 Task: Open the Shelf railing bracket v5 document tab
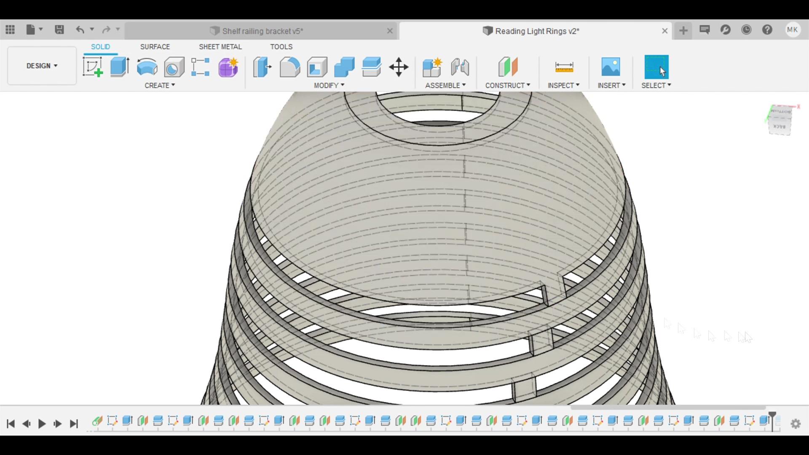[262, 31]
